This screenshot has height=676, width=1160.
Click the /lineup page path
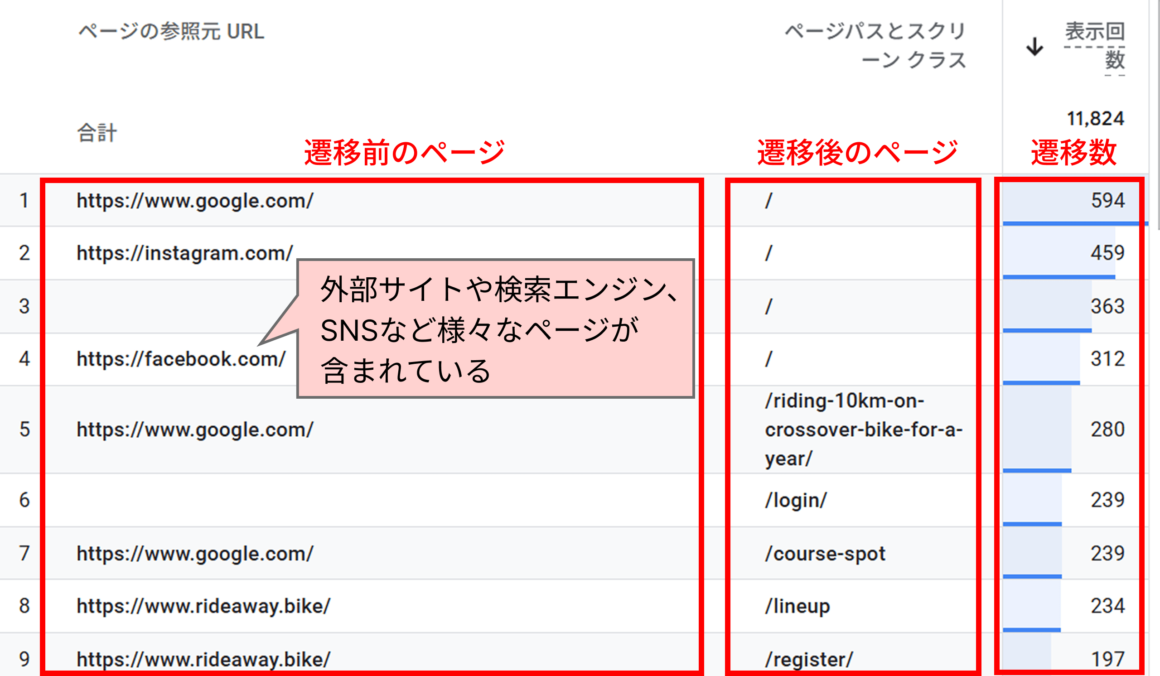pos(797,606)
